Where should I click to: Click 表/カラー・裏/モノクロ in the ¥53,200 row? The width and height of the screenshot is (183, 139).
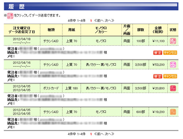101,65
